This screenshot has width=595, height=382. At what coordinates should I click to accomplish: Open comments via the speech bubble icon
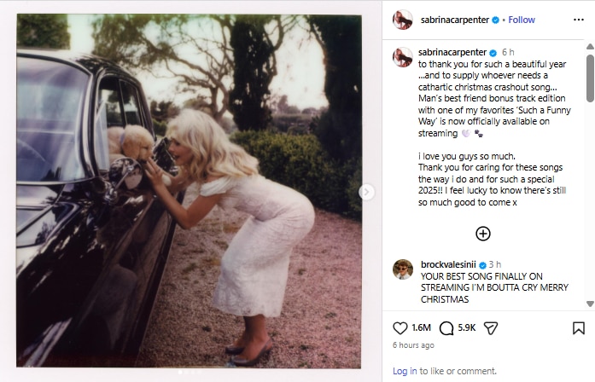click(446, 328)
